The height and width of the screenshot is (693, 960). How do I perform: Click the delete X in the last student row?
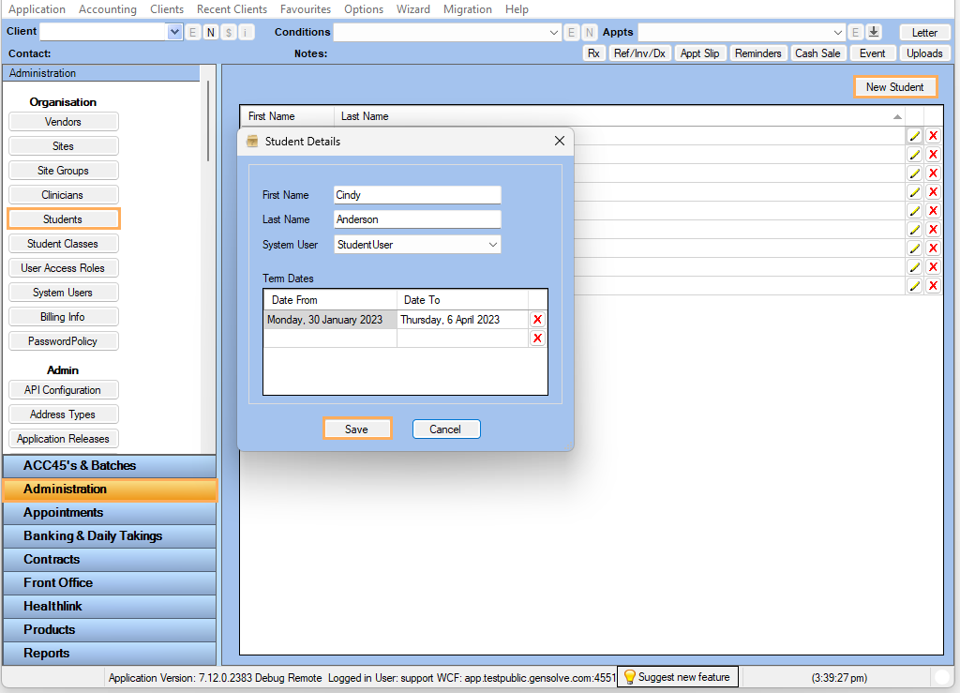point(933,286)
